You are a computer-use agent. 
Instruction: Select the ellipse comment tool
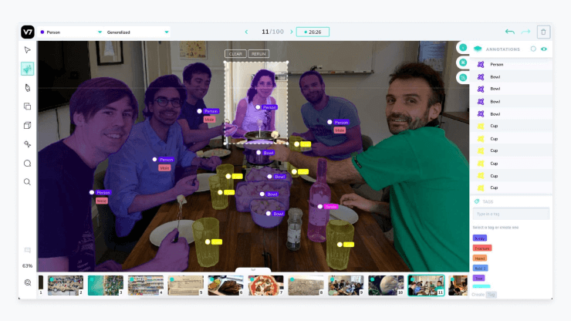[27, 164]
